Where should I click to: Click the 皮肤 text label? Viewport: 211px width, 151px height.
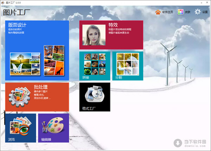(x=187, y=12)
